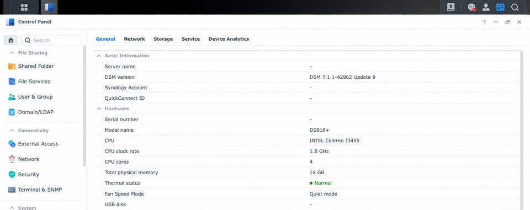Click the Synology Account row label
This screenshot has width=530, height=210.
coord(126,88)
